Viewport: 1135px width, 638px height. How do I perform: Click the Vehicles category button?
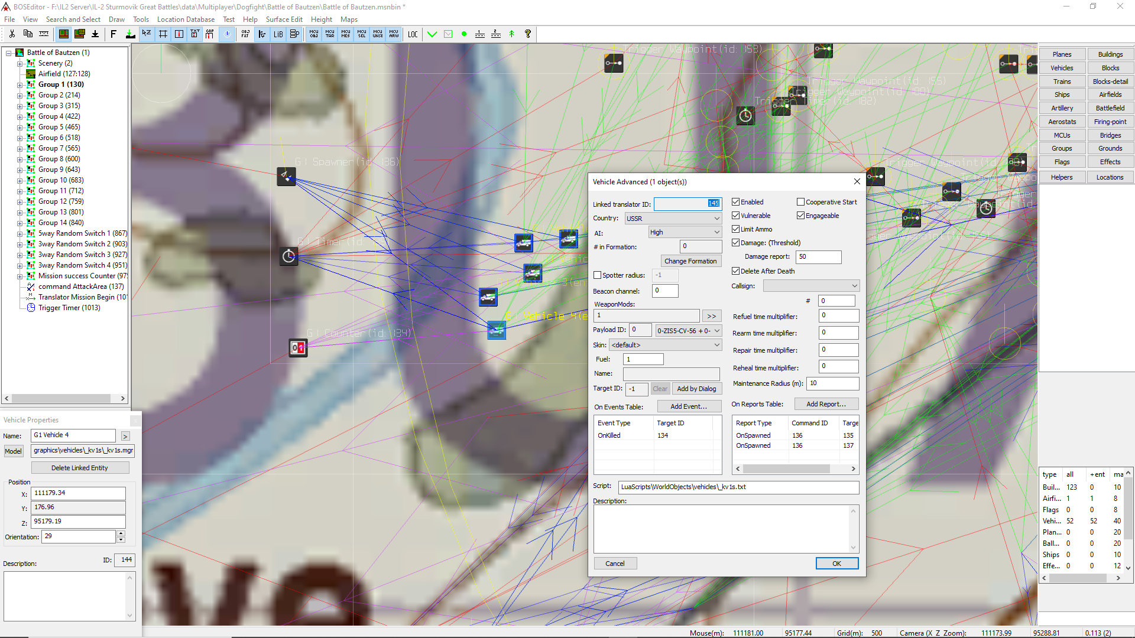click(x=1062, y=68)
